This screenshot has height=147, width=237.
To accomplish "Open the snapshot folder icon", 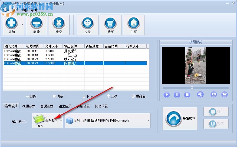I will pos(225,94).
